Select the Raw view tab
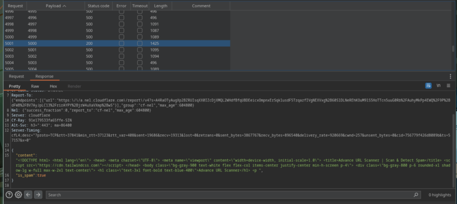The height and width of the screenshot is (204, 457). [x=35, y=86]
